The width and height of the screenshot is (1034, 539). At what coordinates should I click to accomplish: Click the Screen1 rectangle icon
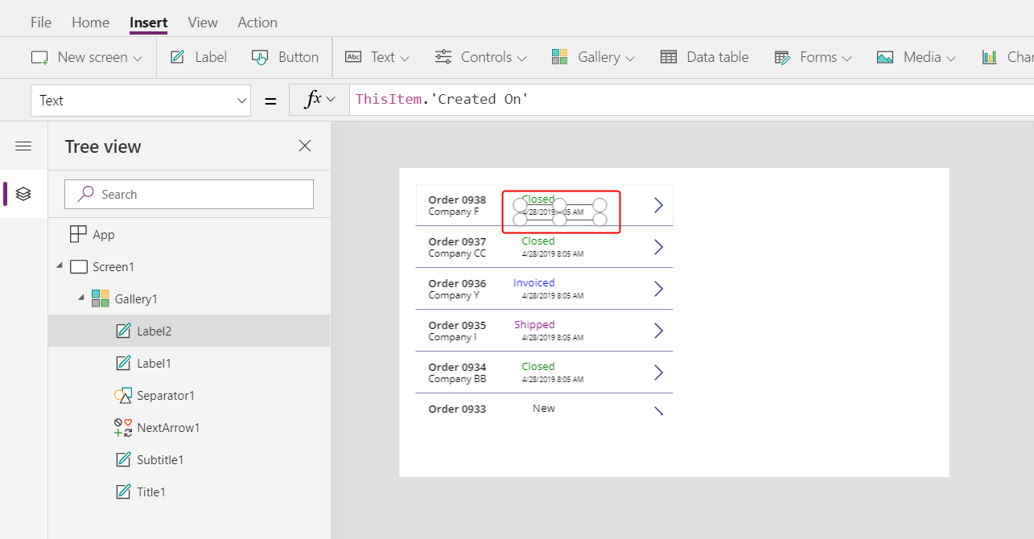[78, 266]
